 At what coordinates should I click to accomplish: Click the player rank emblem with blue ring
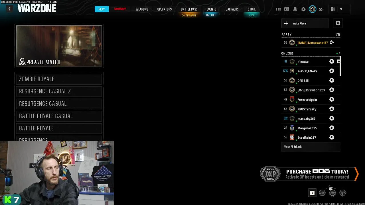pos(313,9)
